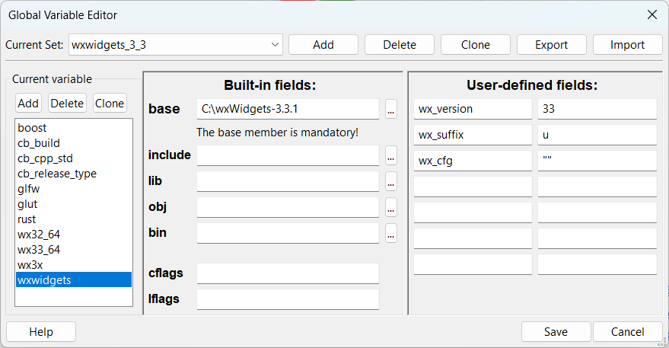Select the rust variable
Image resolution: width=669 pixels, height=348 pixels.
click(74, 219)
